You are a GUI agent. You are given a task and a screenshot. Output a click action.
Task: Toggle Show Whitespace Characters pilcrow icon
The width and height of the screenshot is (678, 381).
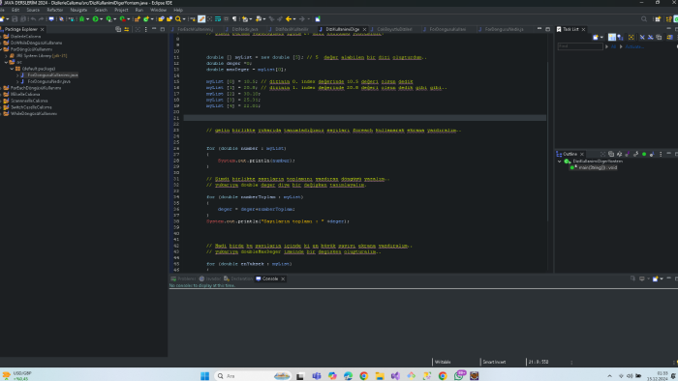click(234, 19)
